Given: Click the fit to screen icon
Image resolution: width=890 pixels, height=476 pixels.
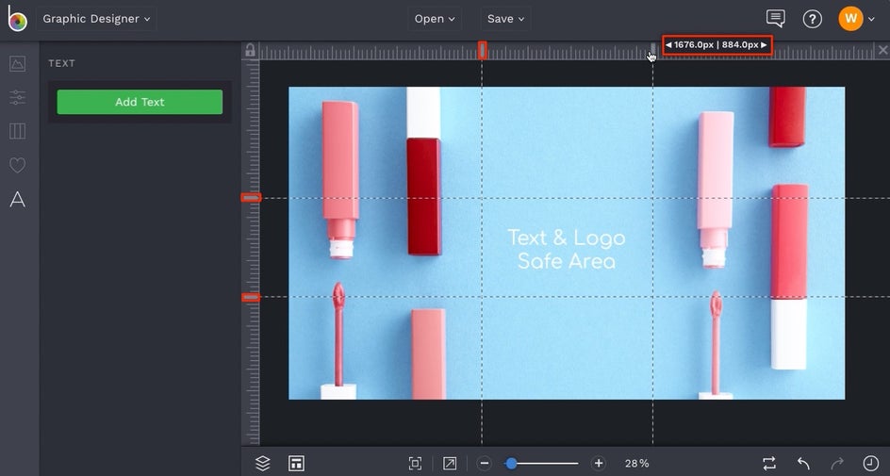Looking at the screenshot, I should tap(415, 464).
